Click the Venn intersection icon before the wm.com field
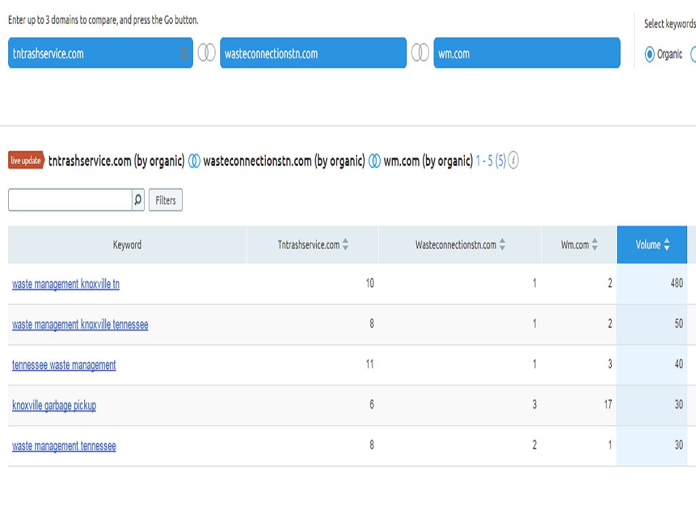 (420, 53)
